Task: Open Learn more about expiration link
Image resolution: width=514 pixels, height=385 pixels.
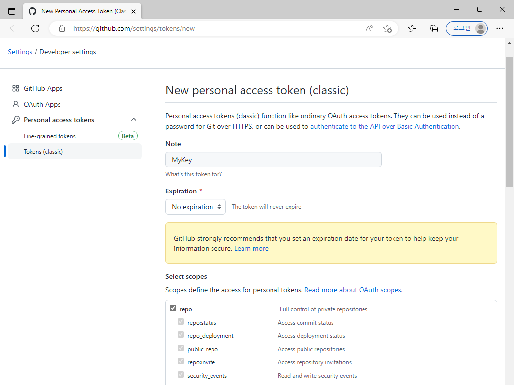Action: click(251, 249)
